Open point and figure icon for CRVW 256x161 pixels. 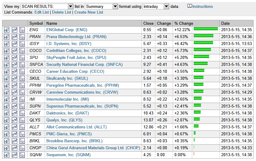pyautogui.click(x=22, y=92)
